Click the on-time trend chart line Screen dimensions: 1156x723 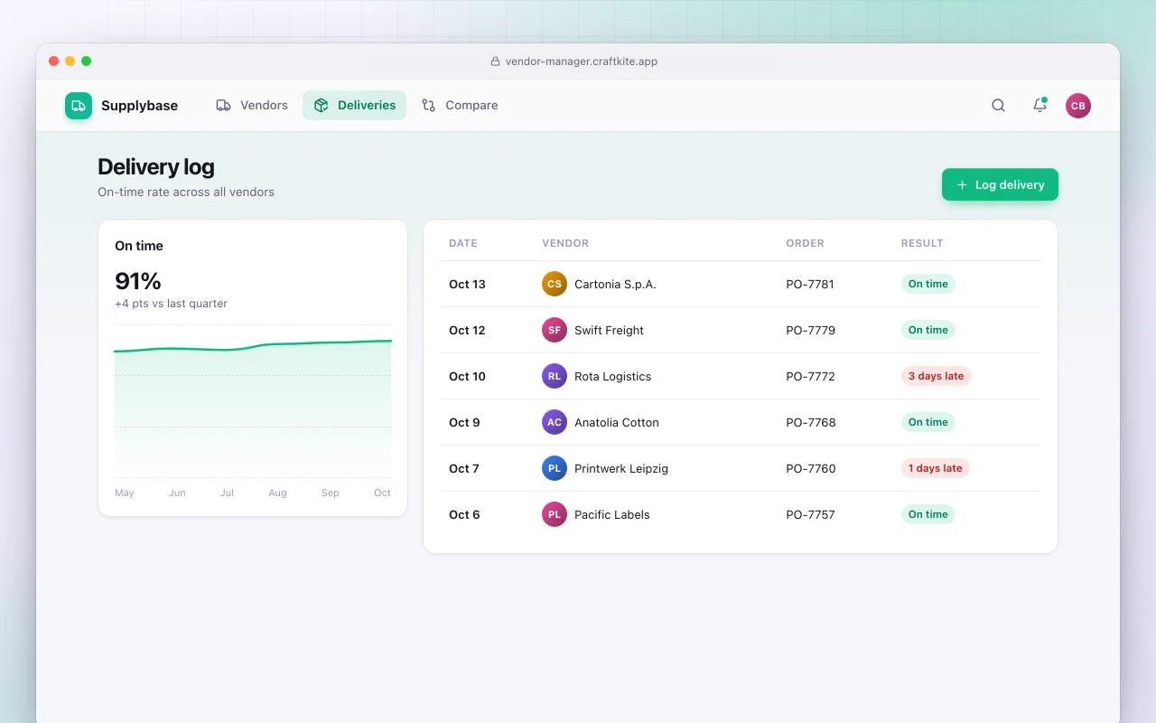(x=253, y=346)
